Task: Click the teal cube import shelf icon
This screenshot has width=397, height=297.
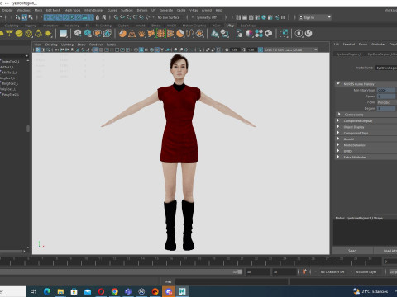Action: tap(88, 34)
